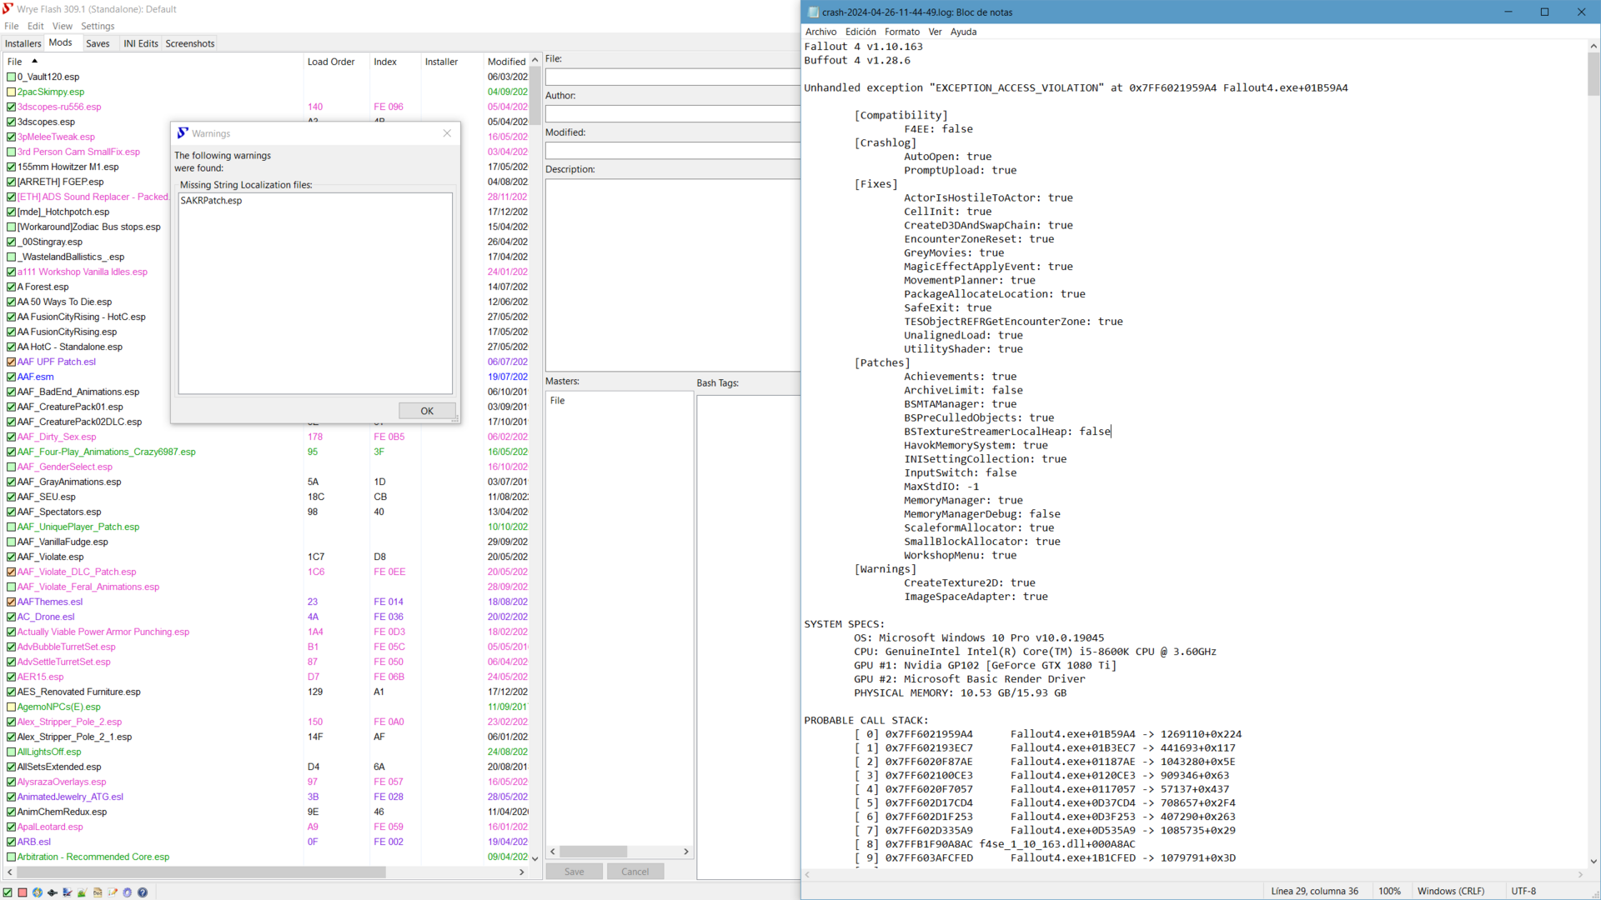This screenshot has height=900, width=1601.
Task: Open the Doc Browser icon in status bar
Action: coord(98,892)
